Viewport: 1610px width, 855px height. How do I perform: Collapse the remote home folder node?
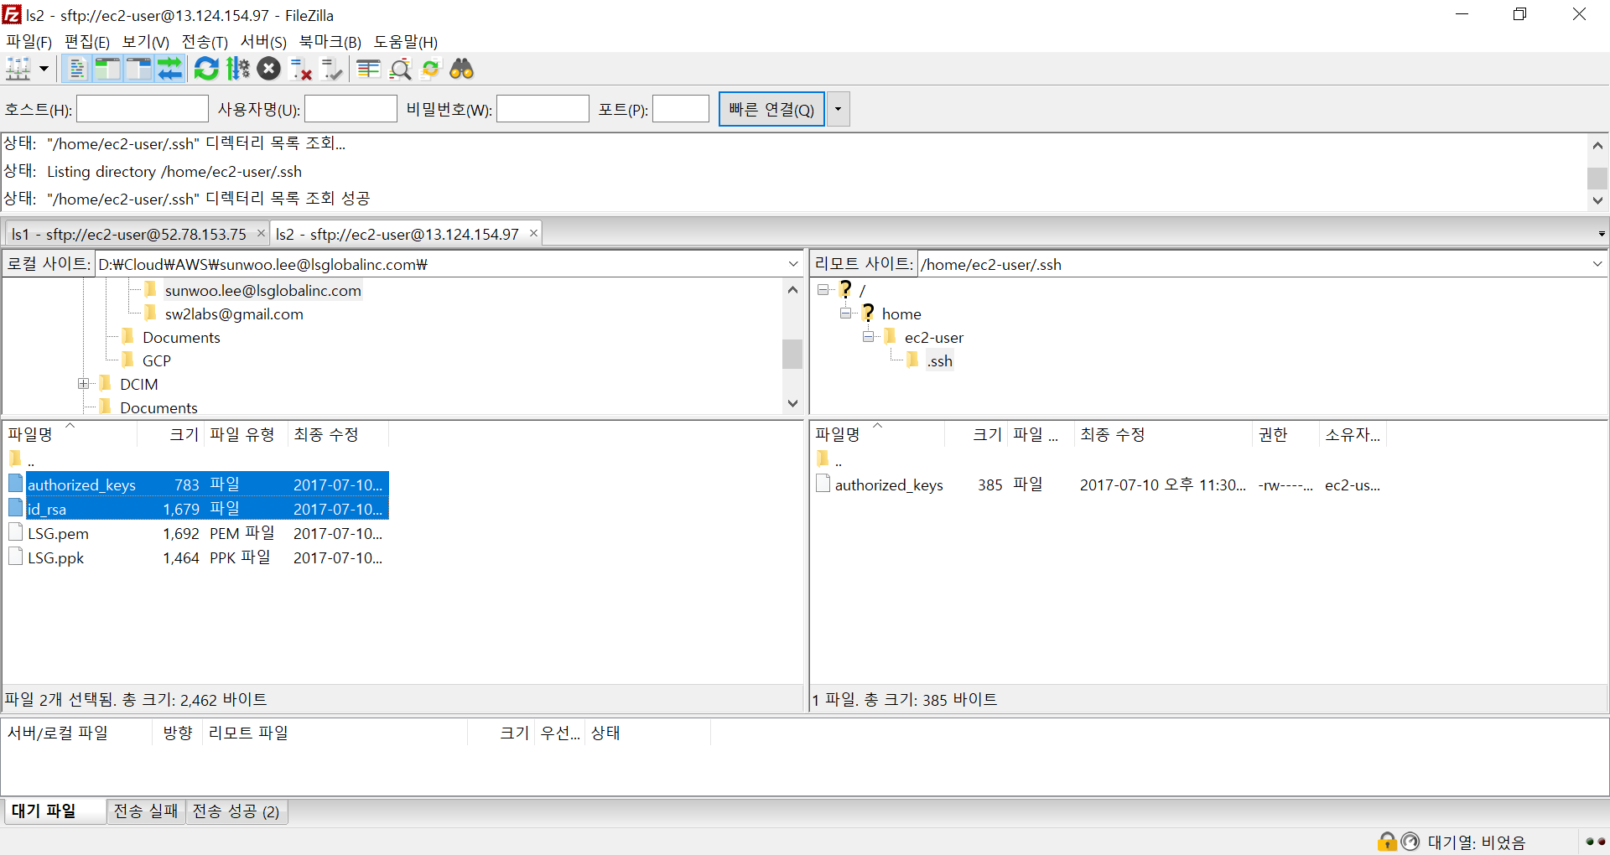pos(846,313)
